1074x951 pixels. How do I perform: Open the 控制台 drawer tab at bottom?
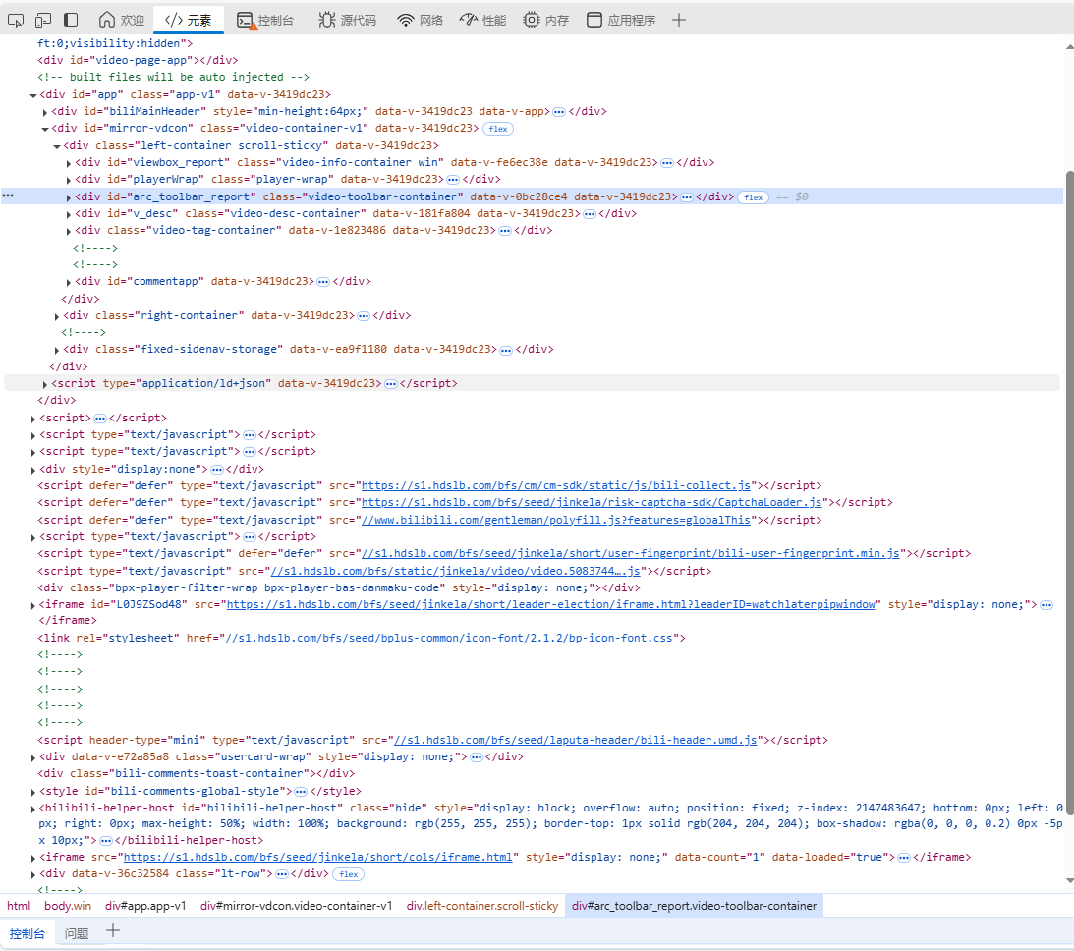point(28,934)
